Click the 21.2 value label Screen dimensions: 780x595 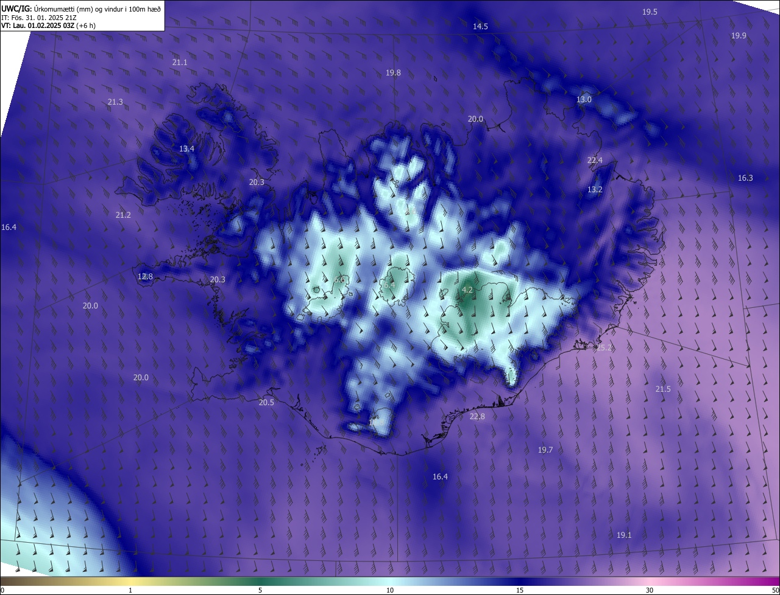pos(123,215)
